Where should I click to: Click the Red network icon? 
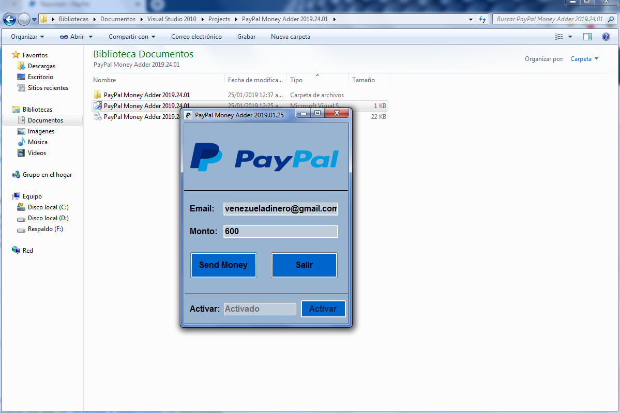[16, 250]
